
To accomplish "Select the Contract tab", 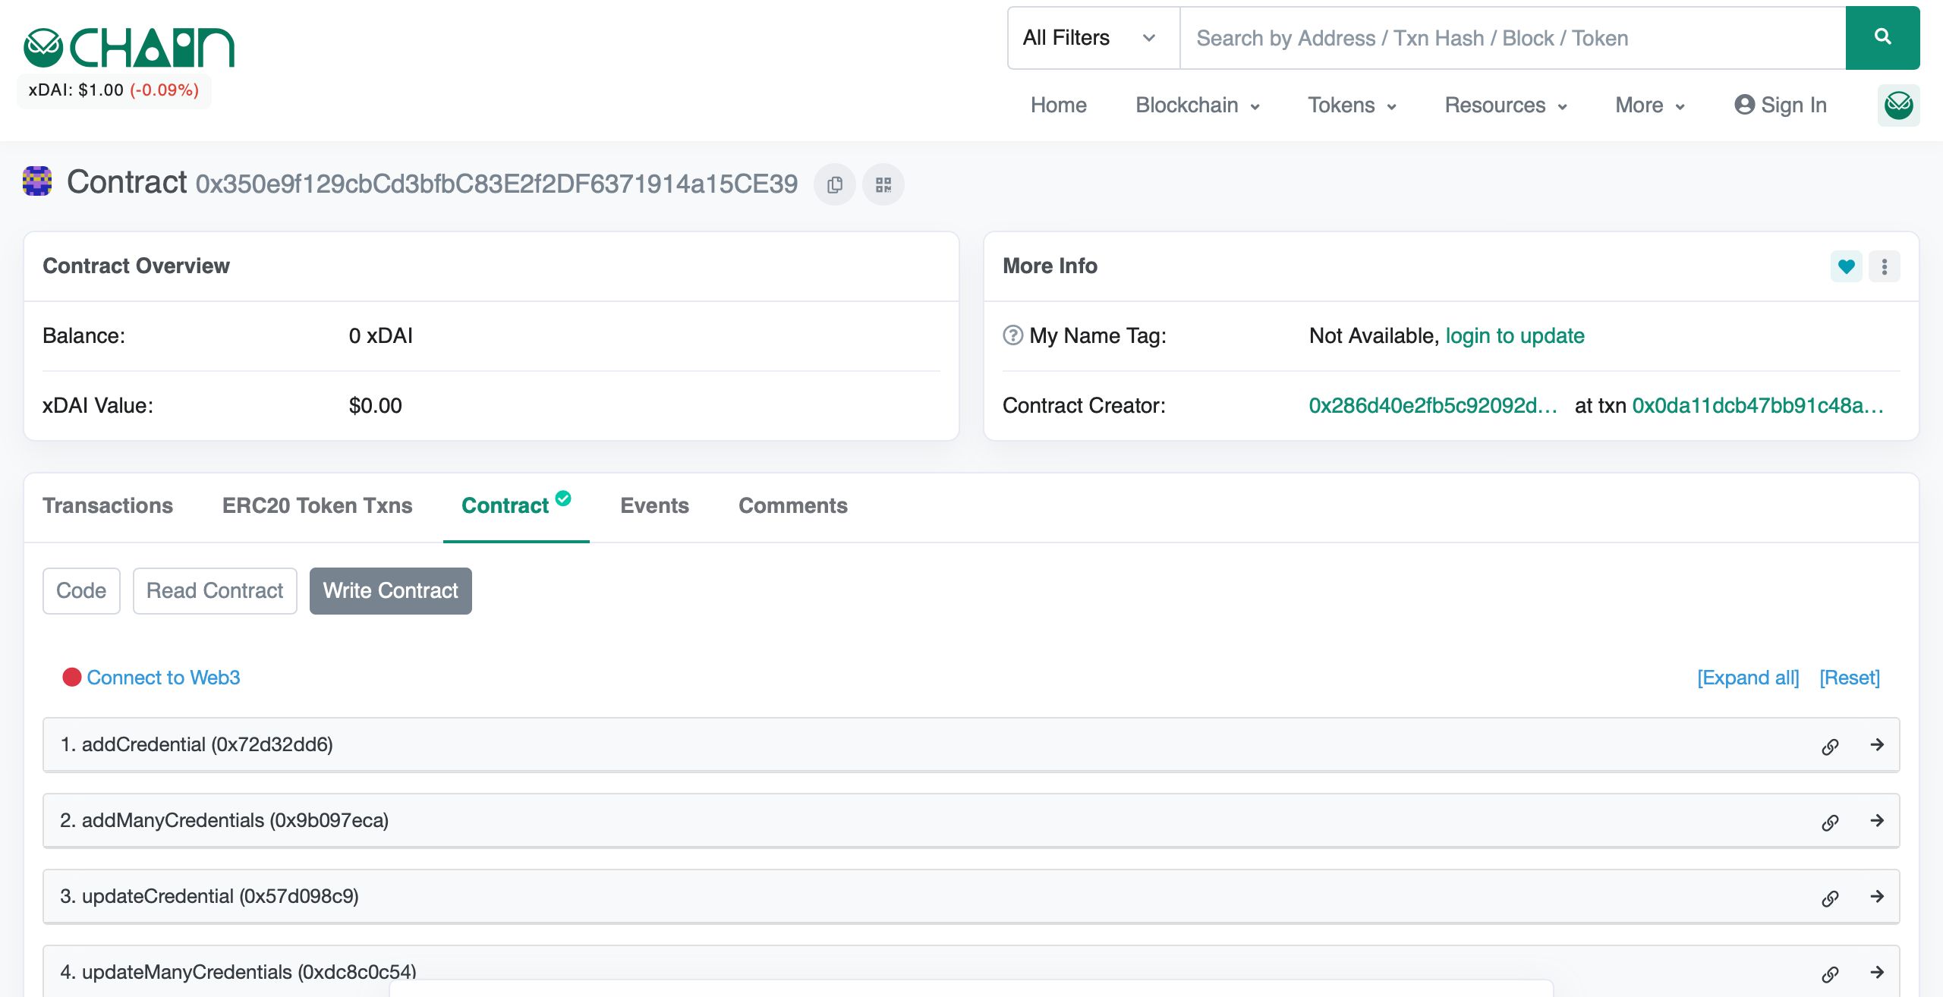I will point(516,505).
